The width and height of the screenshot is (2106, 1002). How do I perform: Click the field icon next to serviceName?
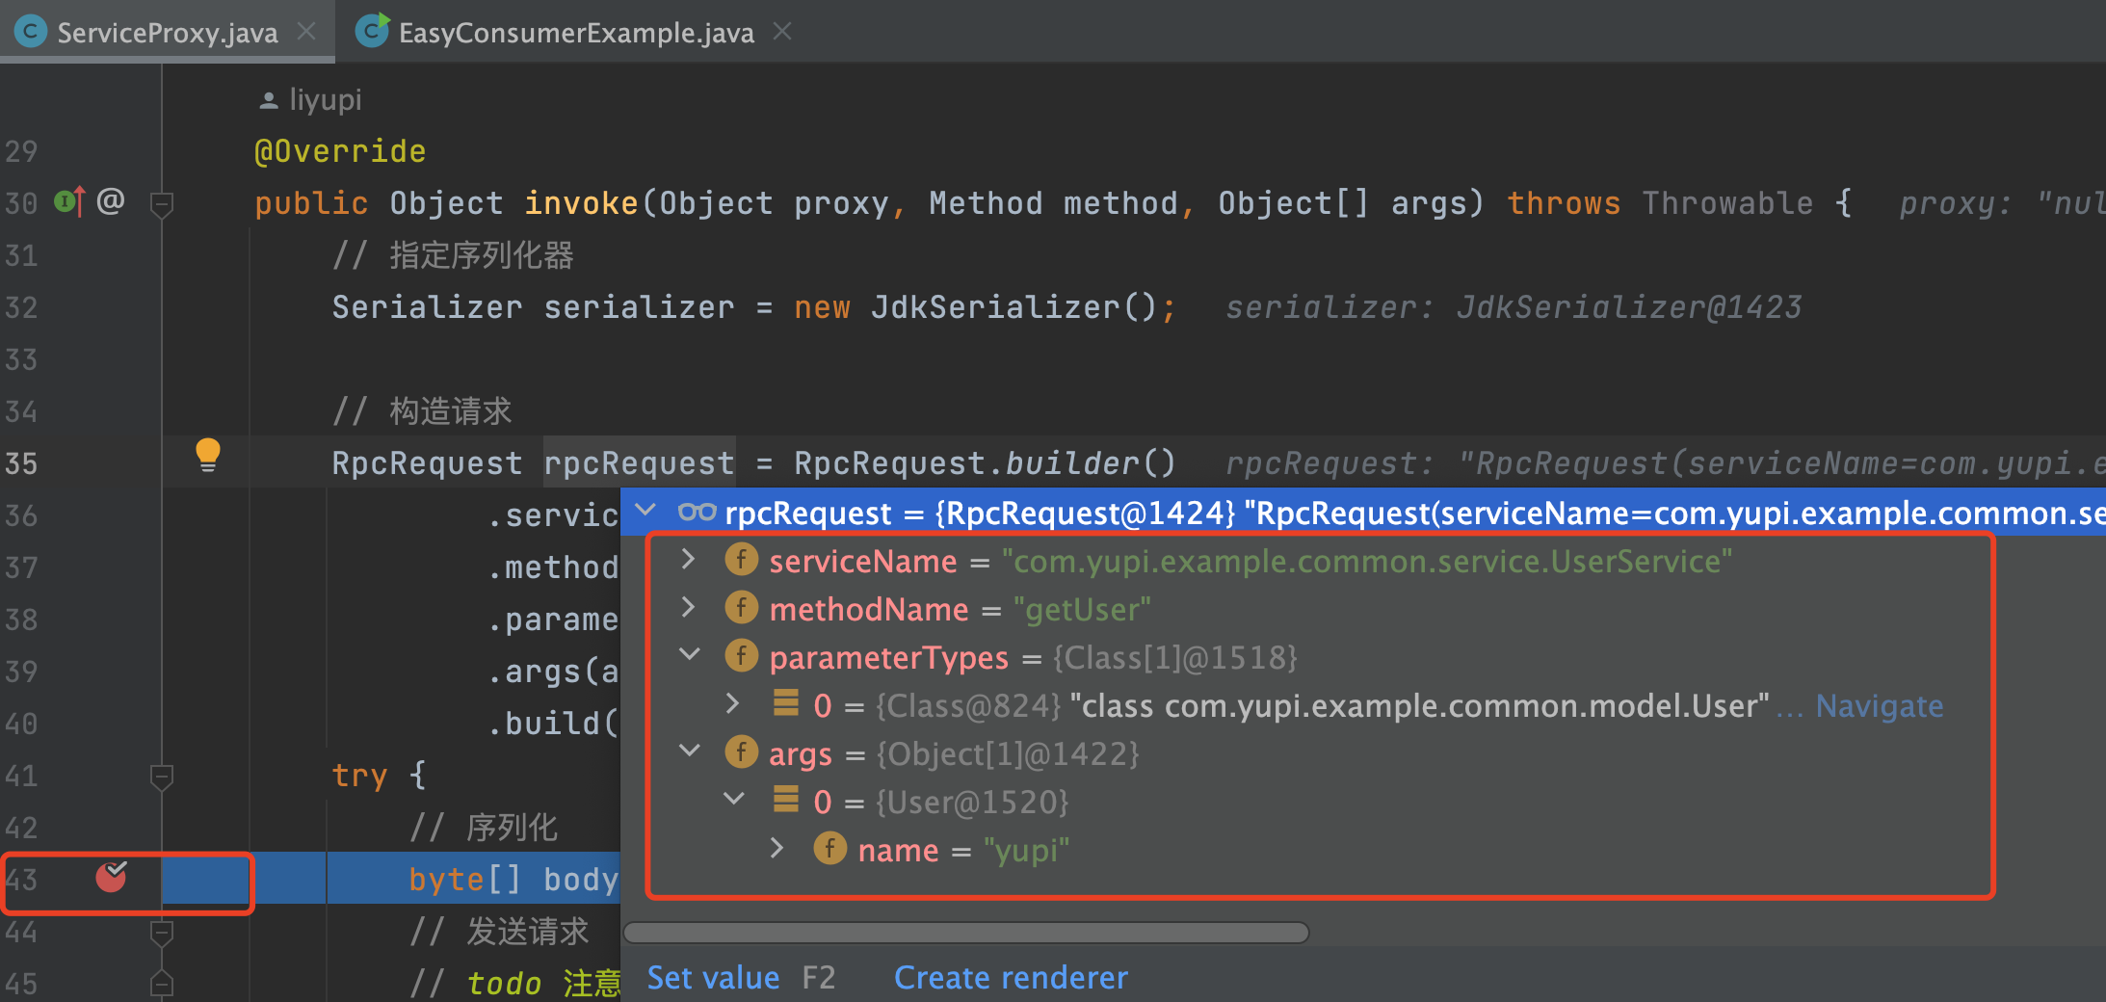coord(741,560)
